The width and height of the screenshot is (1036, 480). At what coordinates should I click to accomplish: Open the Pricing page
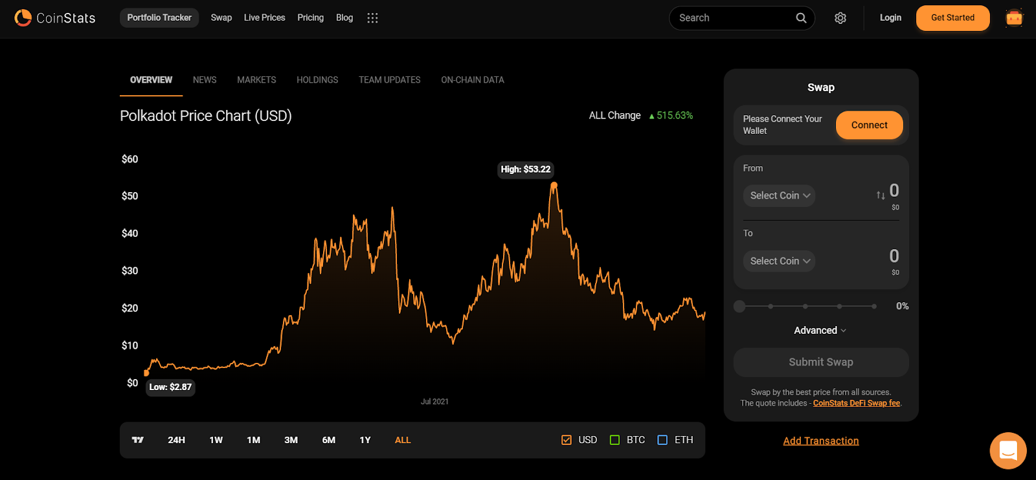click(310, 18)
